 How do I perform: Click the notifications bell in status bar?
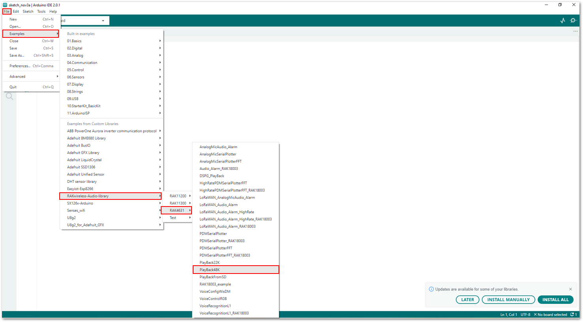point(574,315)
